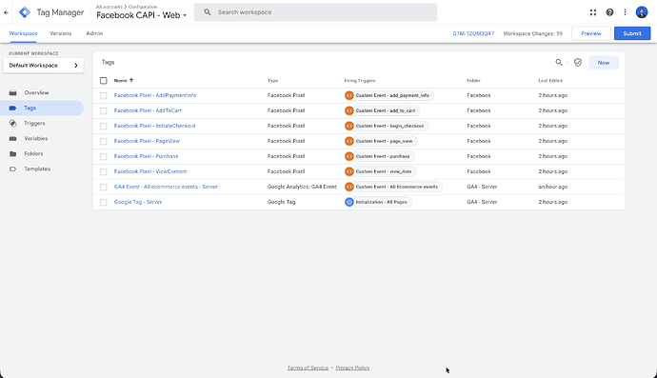Image resolution: width=657 pixels, height=378 pixels.
Task: Select Tags in the sidebar
Action: 42,109
